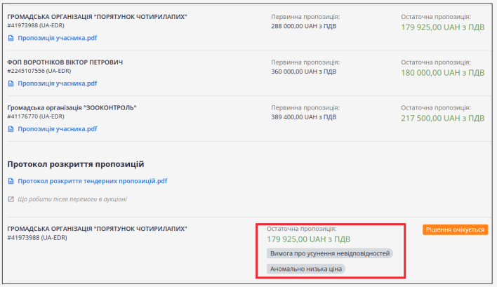Viewport: 497px width, 287px height.
Task: Select the 'Аномально низька ціна' tag
Action: [307, 269]
